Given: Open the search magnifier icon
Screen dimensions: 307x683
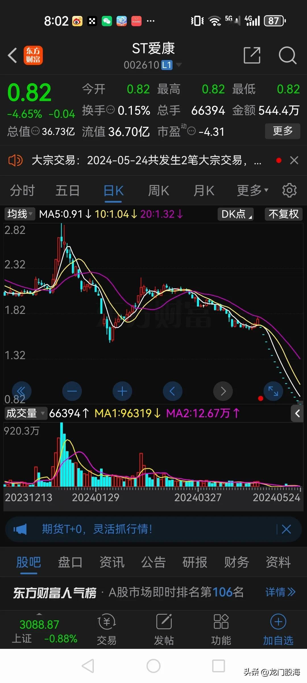Looking at the screenshot, I should [288, 55].
